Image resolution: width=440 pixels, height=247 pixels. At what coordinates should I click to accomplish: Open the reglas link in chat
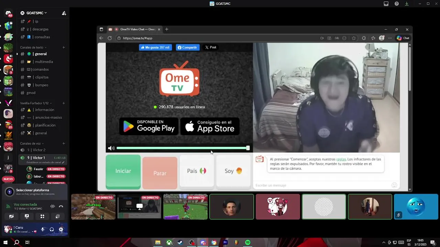pos(341,159)
